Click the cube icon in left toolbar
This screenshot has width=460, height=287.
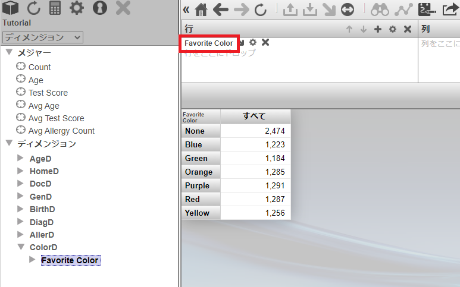pyautogui.click(x=11, y=8)
